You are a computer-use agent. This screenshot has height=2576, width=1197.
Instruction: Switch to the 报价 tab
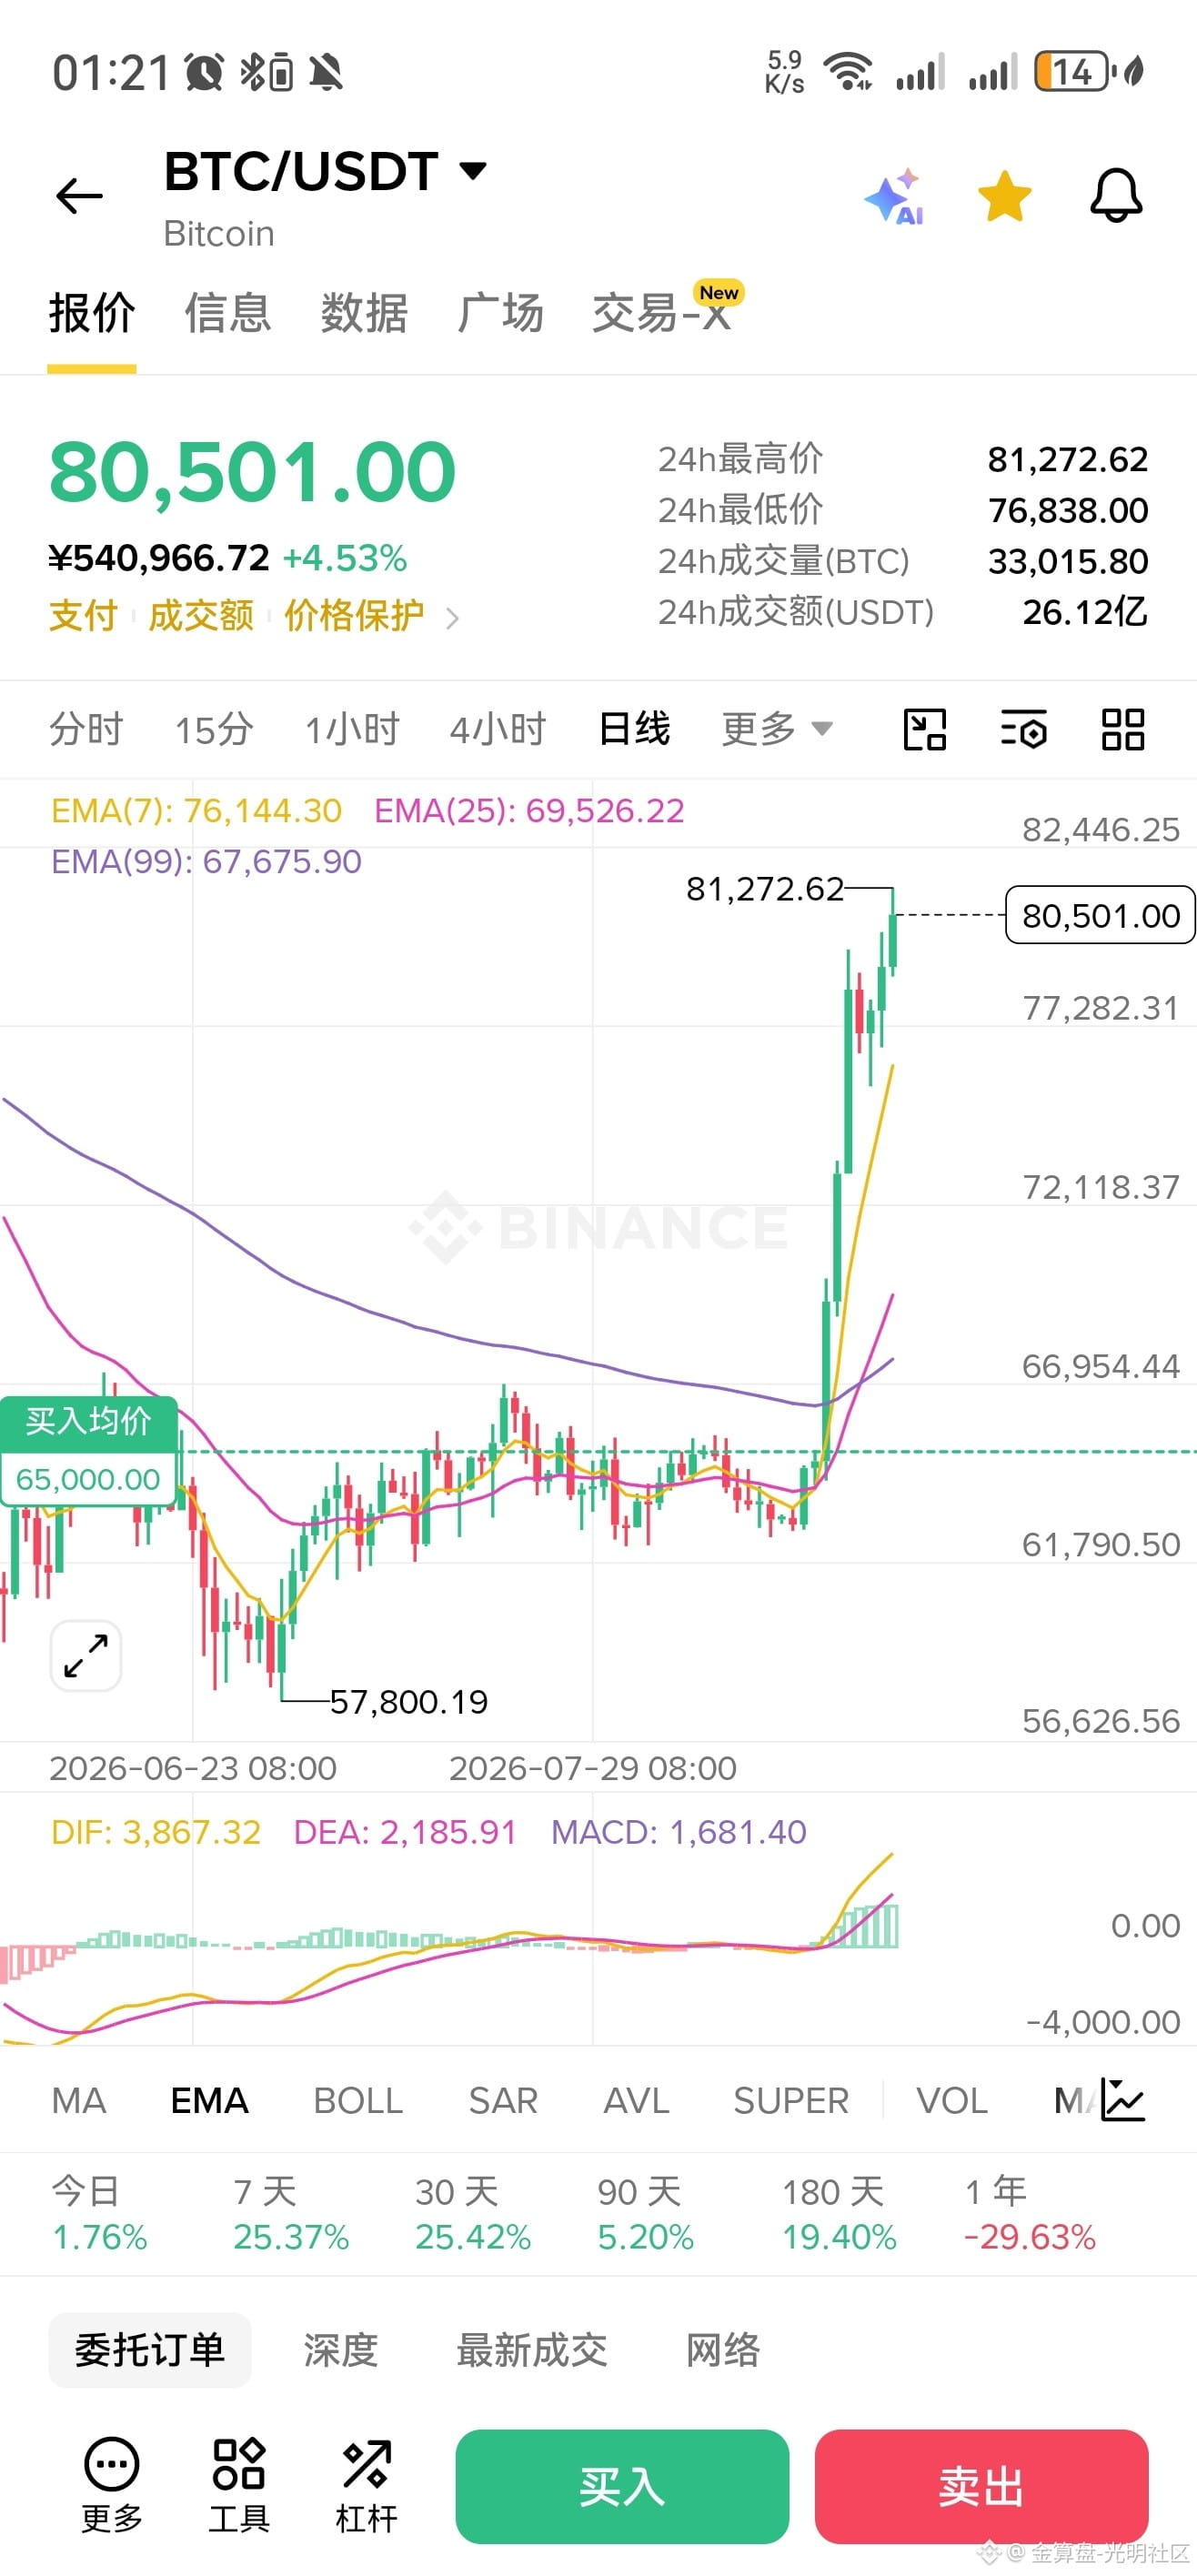(92, 313)
